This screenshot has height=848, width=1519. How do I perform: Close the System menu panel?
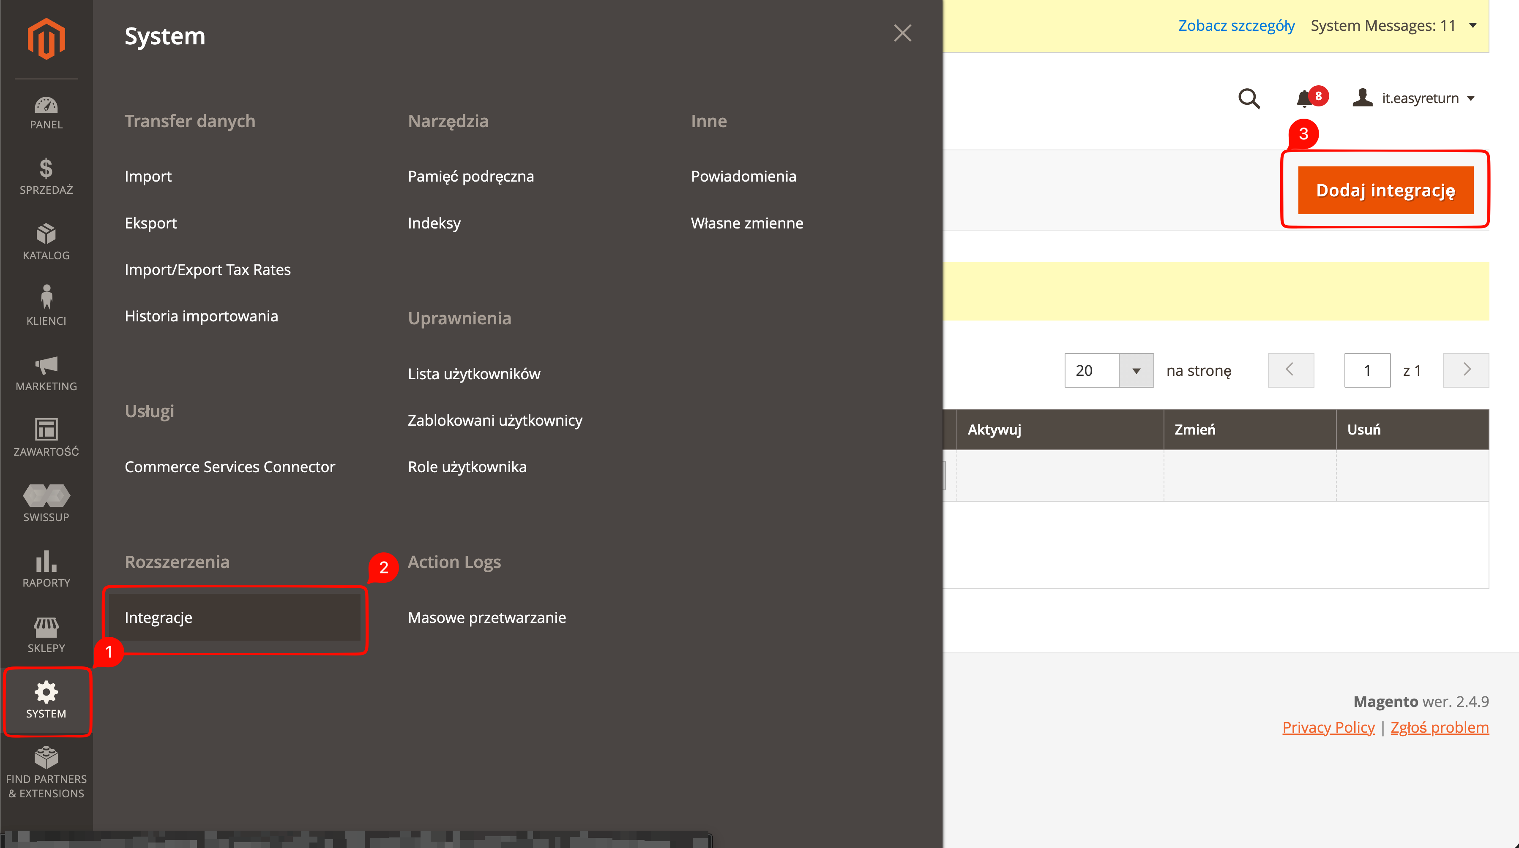tap(902, 33)
